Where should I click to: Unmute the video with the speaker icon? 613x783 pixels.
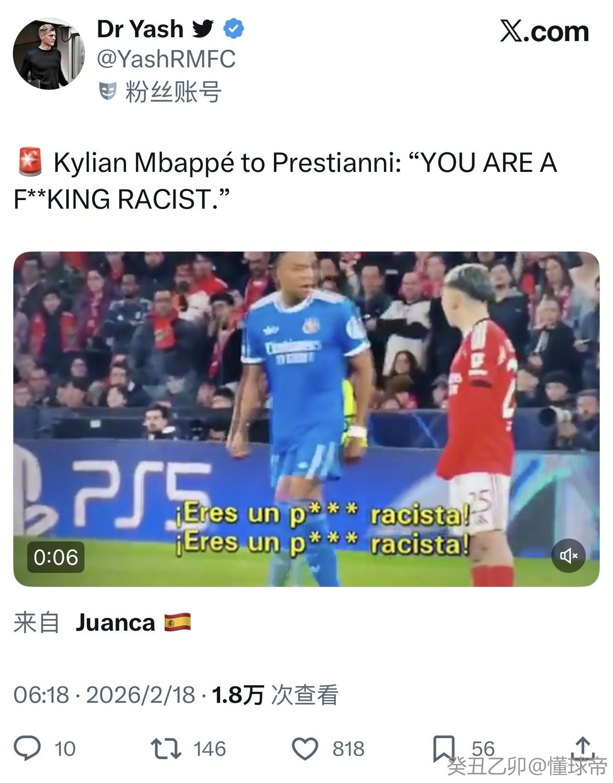(568, 556)
